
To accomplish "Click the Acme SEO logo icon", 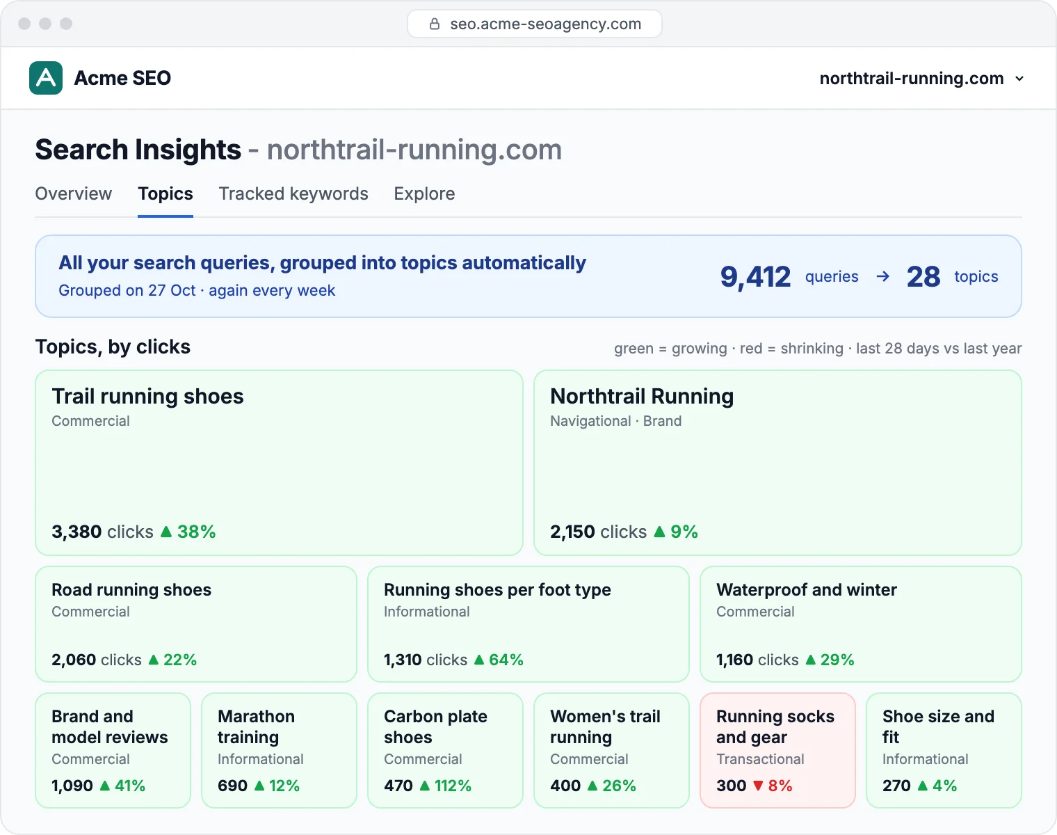I will pos(46,78).
